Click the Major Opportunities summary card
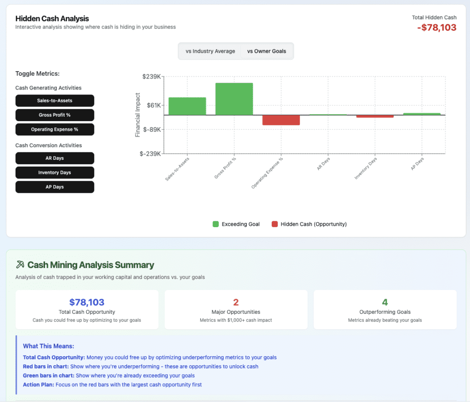470x402 pixels. [x=236, y=309]
